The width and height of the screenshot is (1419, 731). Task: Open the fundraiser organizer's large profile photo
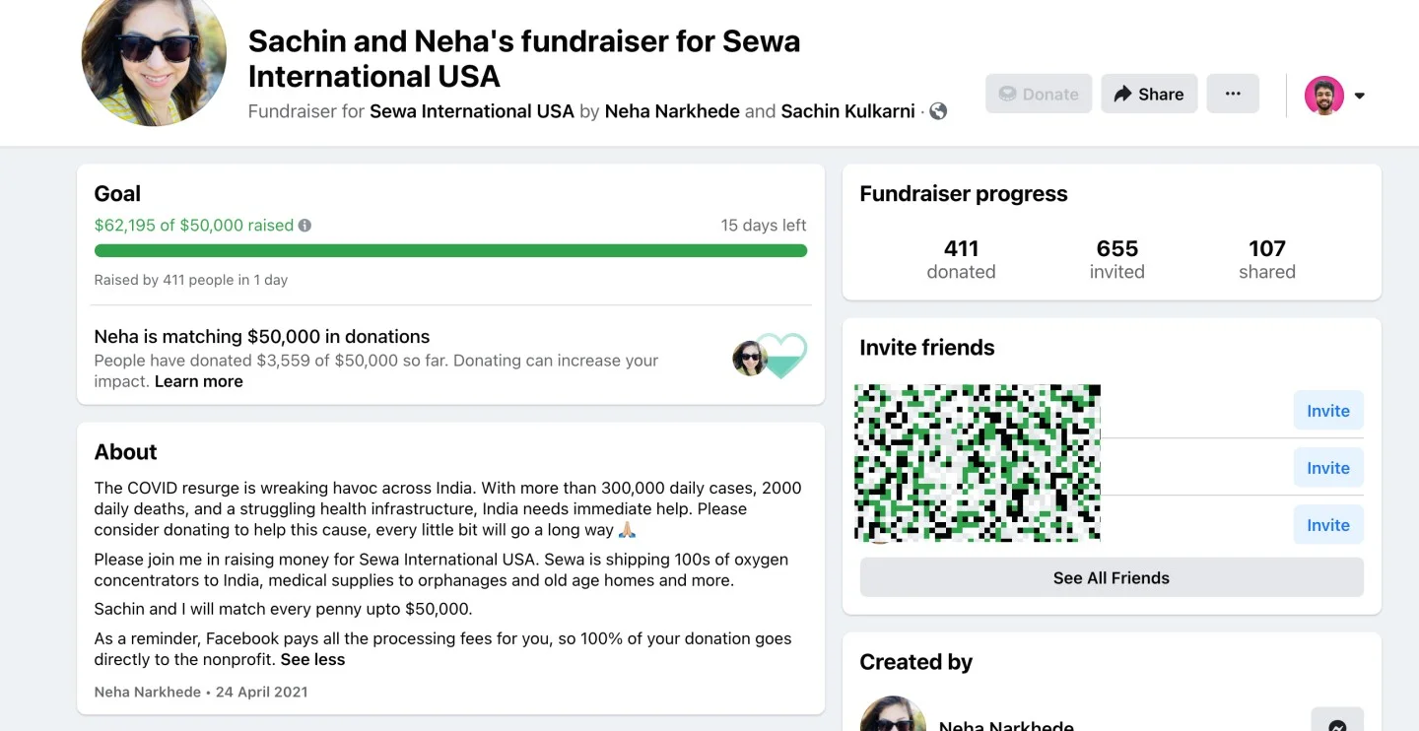(x=154, y=57)
